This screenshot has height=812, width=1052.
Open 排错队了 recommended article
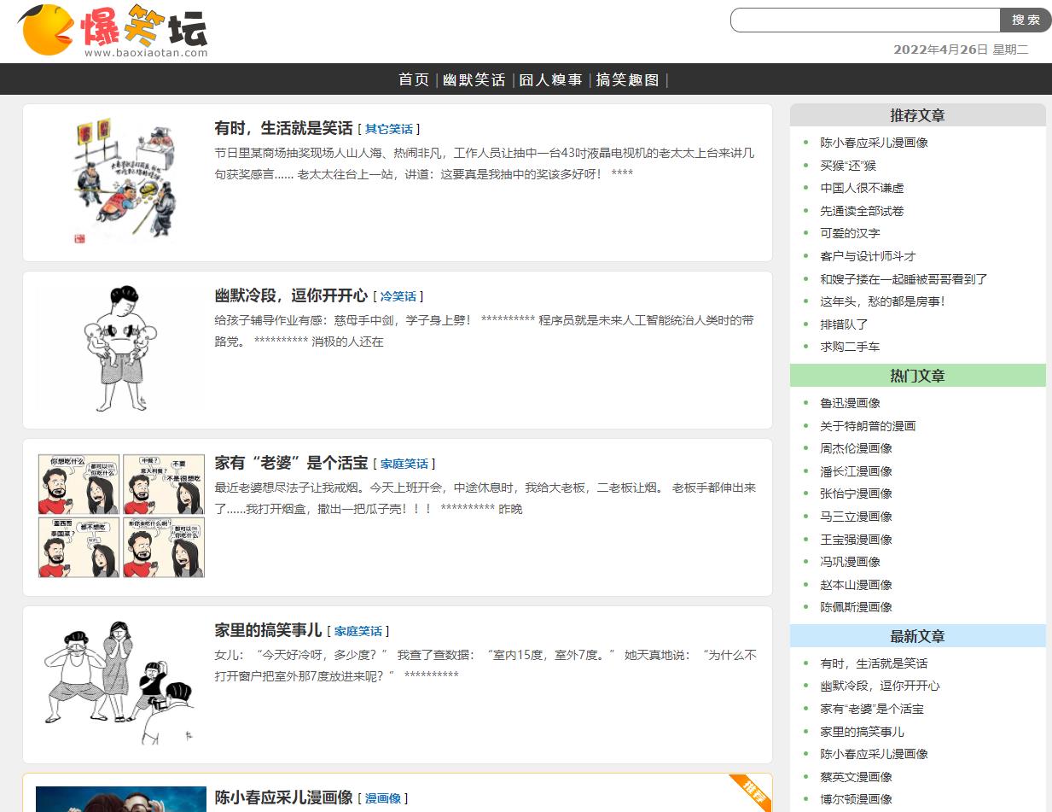pos(844,324)
